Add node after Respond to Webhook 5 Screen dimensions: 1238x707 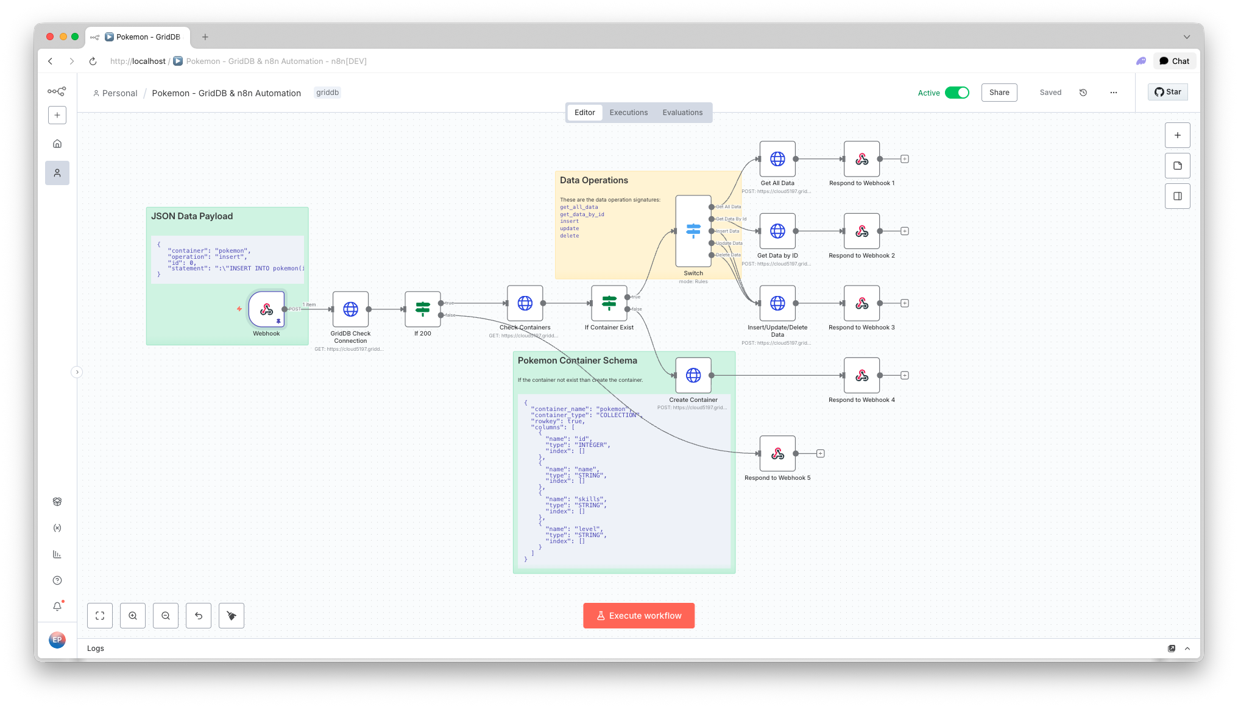[821, 454]
